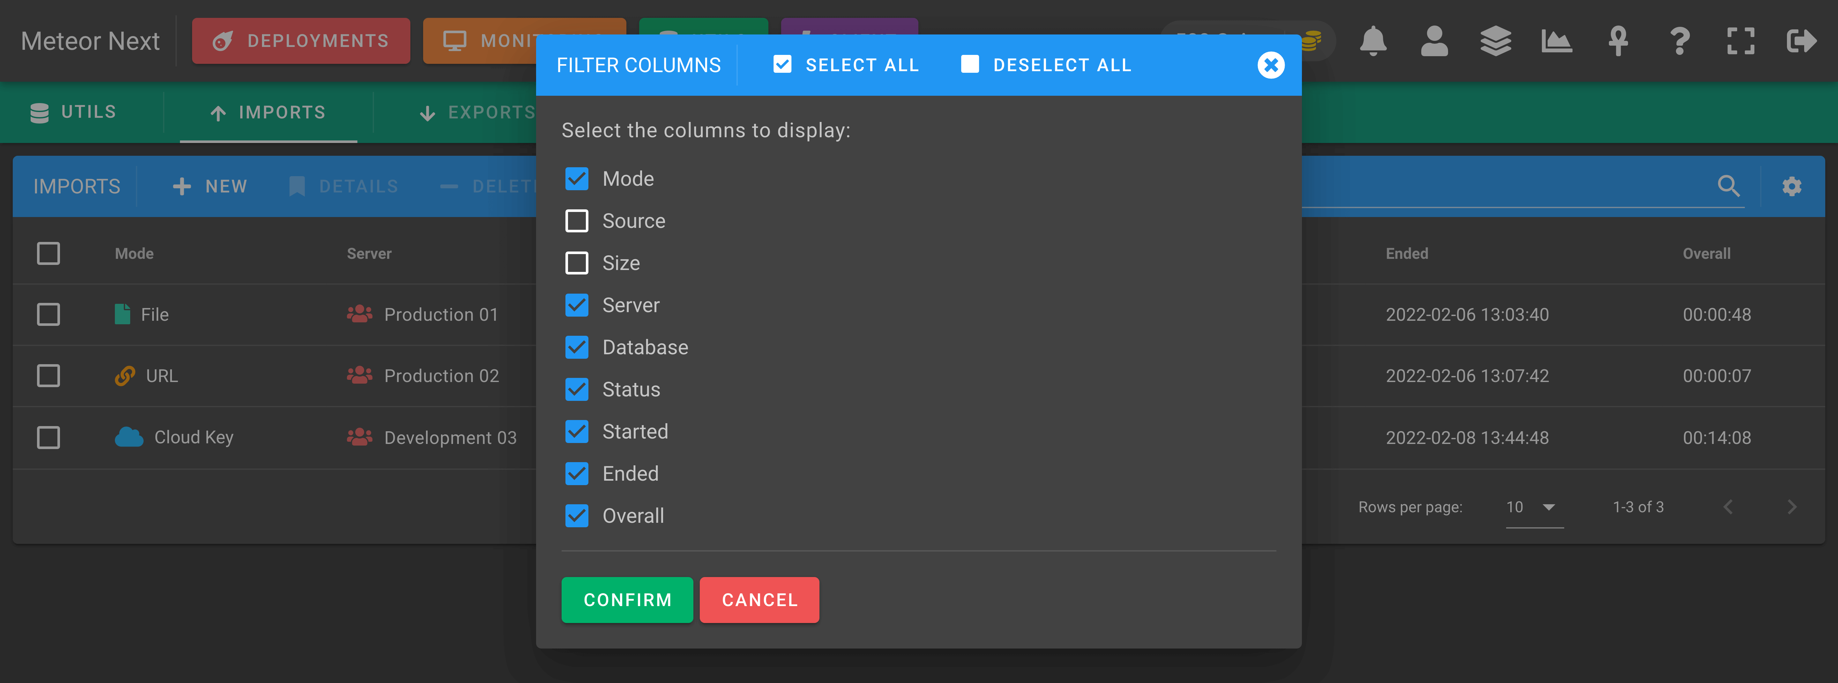1838x683 pixels.
Task: Uncheck the Server column checkbox
Action: 577,305
